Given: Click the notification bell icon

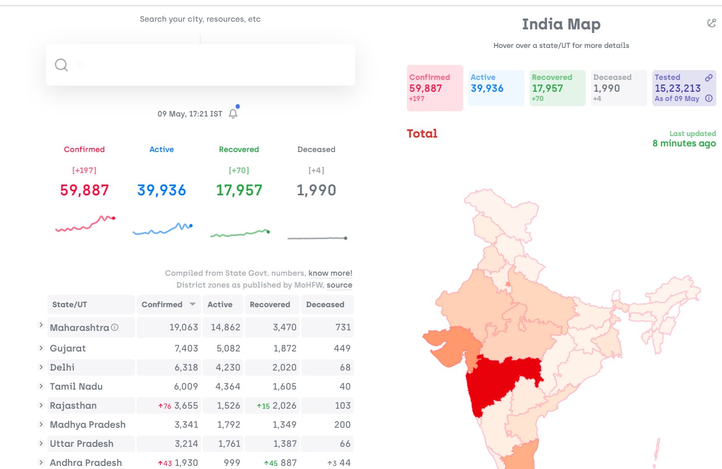Looking at the screenshot, I should (233, 114).
